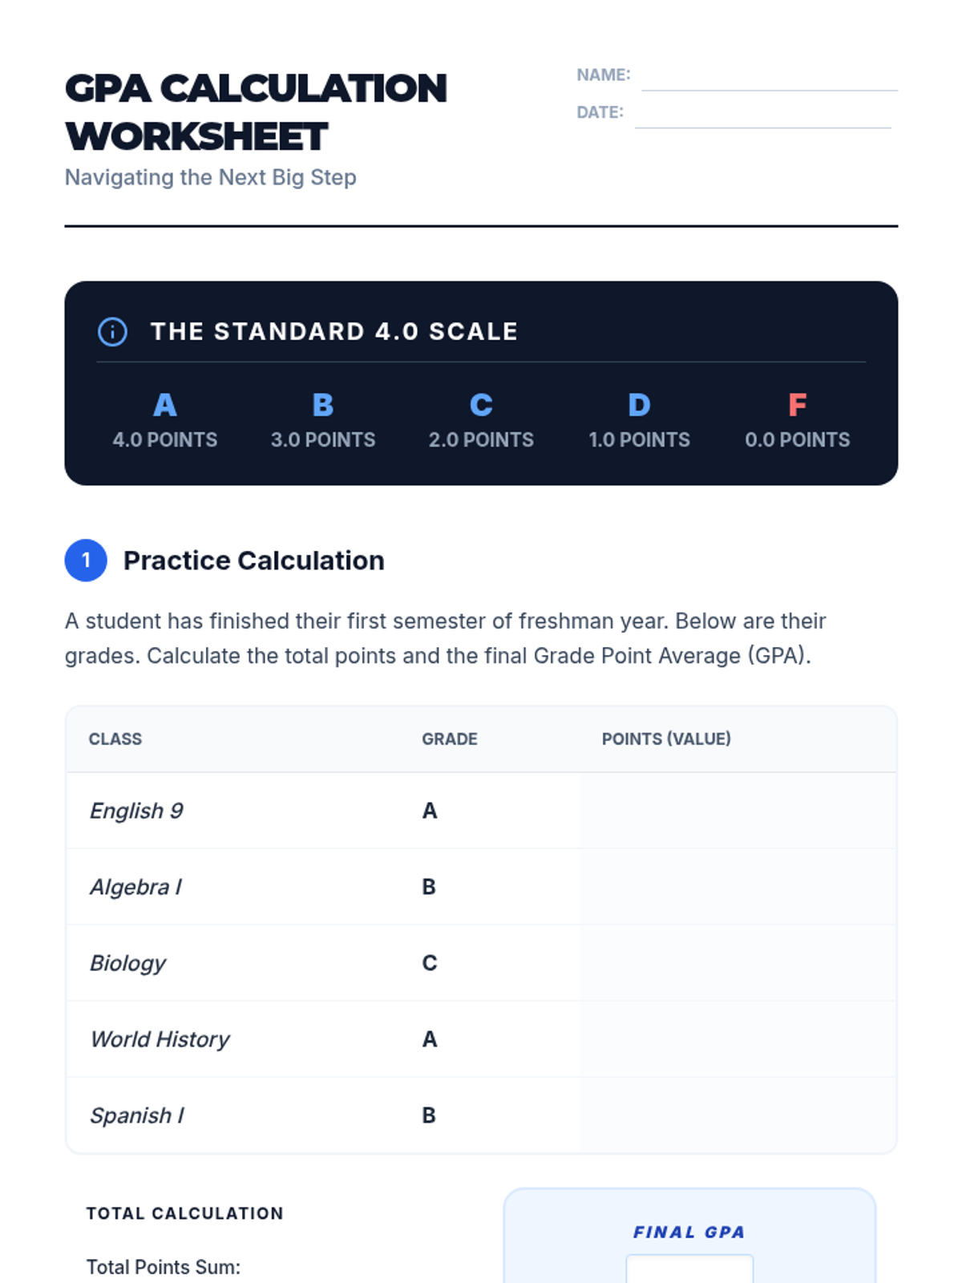Click the Points (Value) column header

click(x=666, y=739)
